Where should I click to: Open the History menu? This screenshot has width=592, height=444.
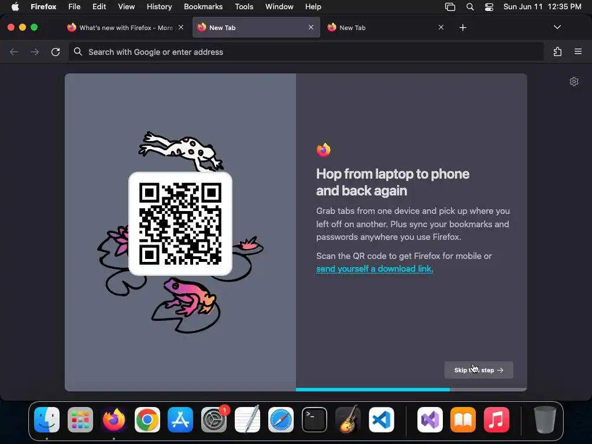160,6
